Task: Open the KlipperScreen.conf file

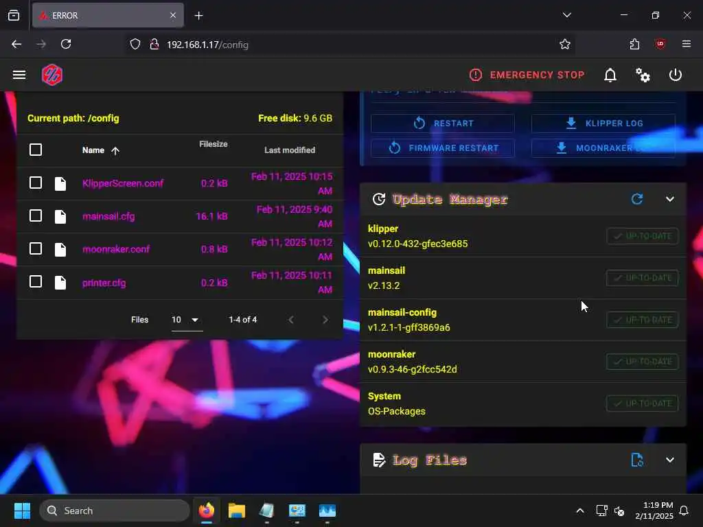Action: pyautogui.click(x=123, y=183)
